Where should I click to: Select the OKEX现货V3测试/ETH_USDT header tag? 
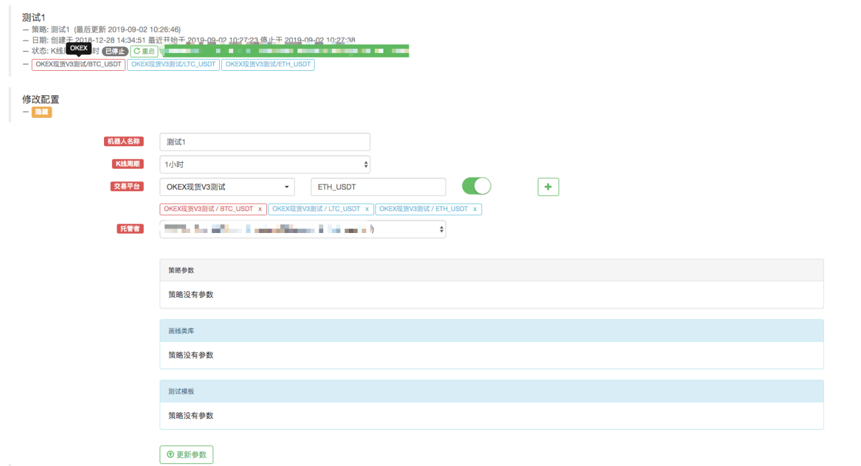click(x=268, y=65)
